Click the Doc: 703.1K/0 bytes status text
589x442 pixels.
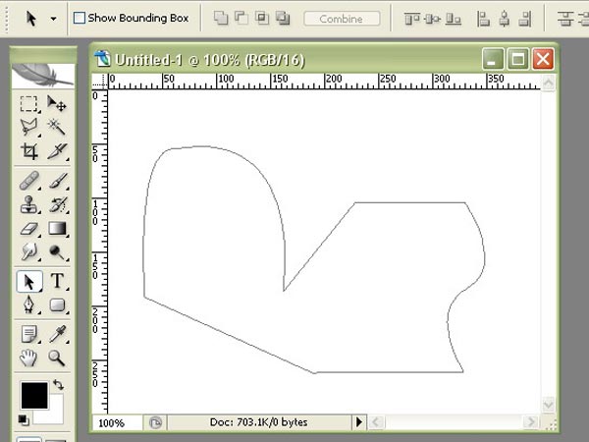click(259, 422)
